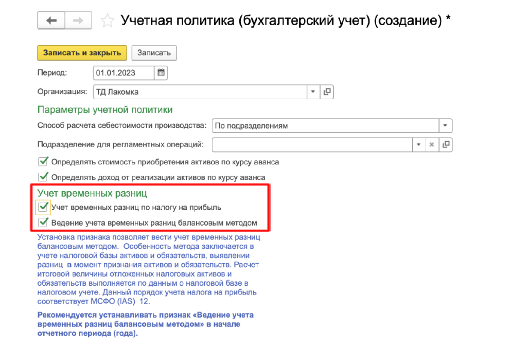The height and width of the screenshot is (351, 527).
Task: Open the ТД Лакомка organization card icon
Action: (x=327, y=92)
